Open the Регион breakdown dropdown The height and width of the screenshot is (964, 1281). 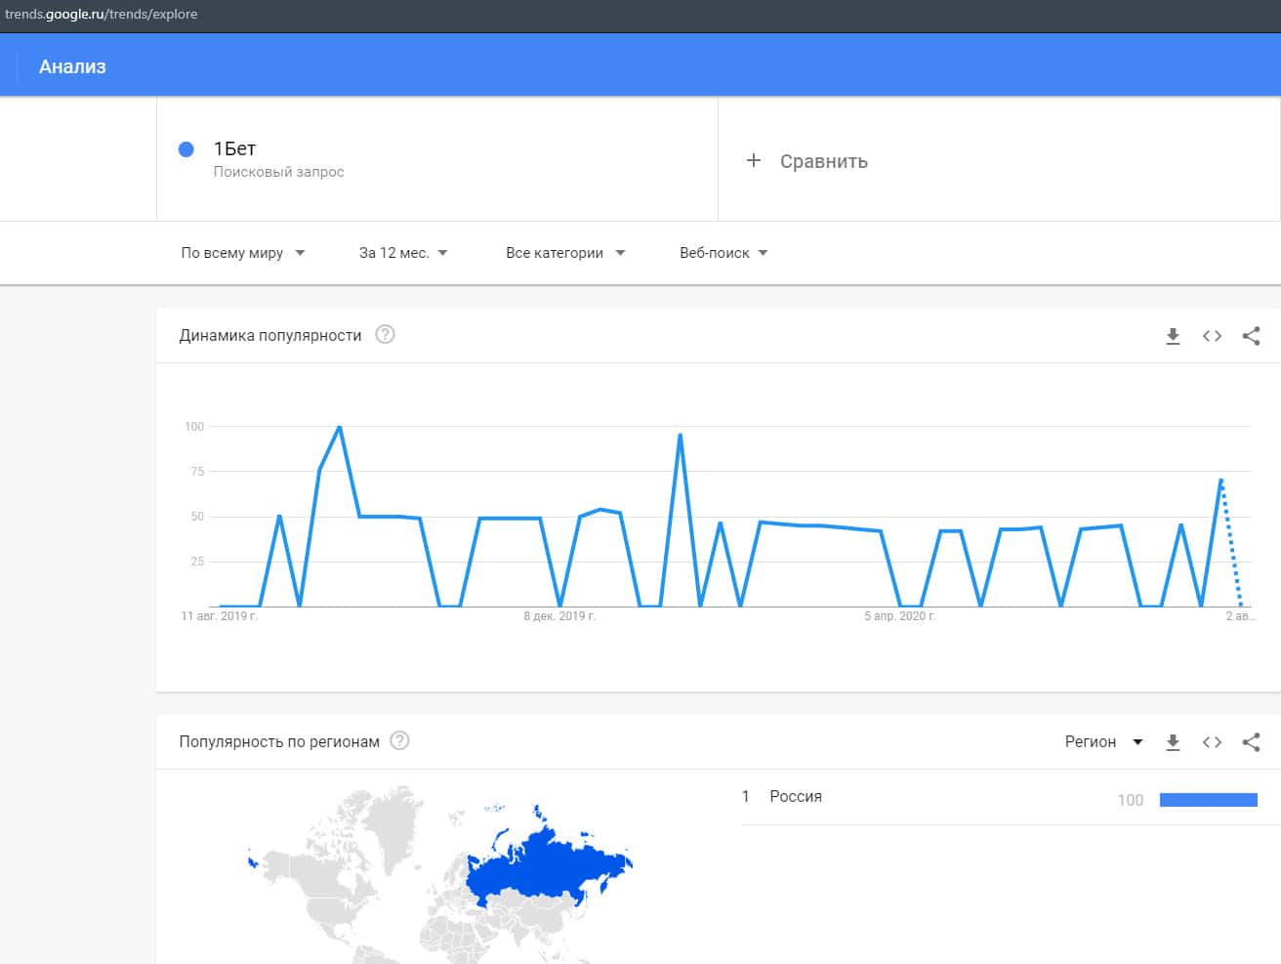tap(1103, 742)
